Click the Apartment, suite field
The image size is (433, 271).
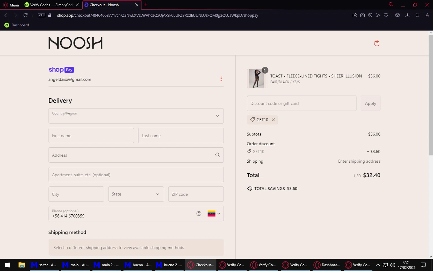point(136,175)
